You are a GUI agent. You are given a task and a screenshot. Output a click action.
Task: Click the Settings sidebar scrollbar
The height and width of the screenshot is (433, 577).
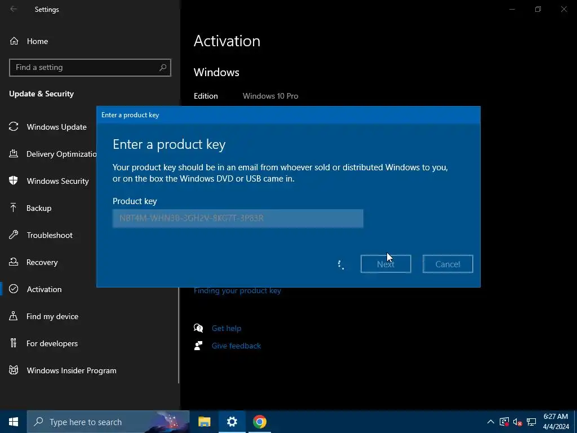(179, 335)
